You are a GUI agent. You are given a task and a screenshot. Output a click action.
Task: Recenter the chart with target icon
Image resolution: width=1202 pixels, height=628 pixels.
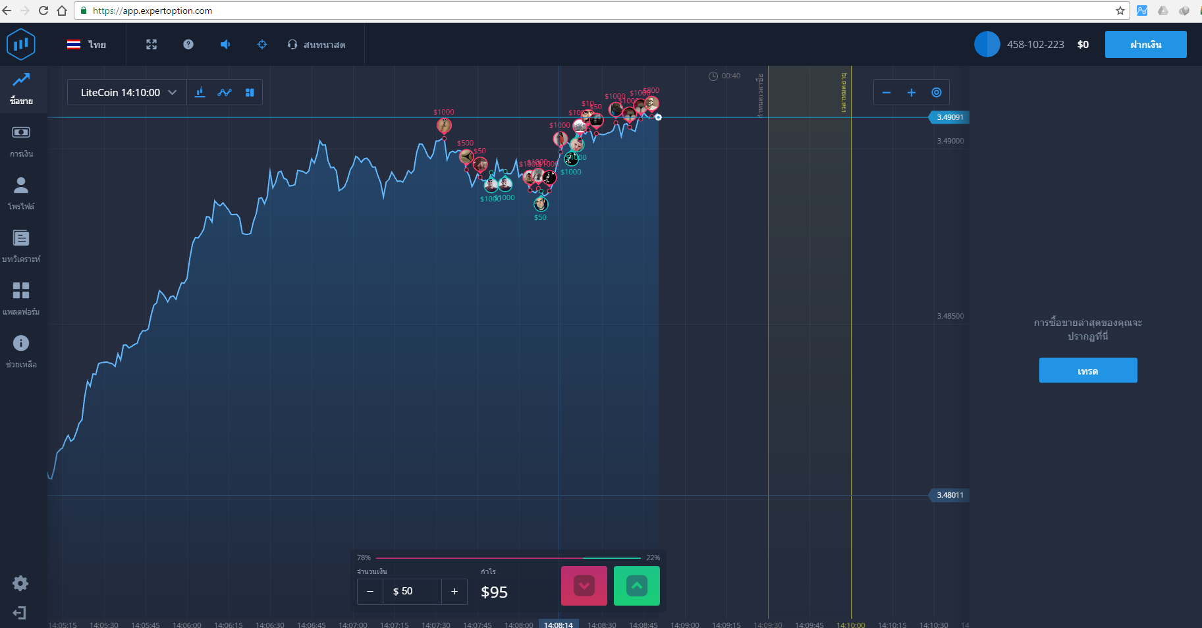coord(937,93)
